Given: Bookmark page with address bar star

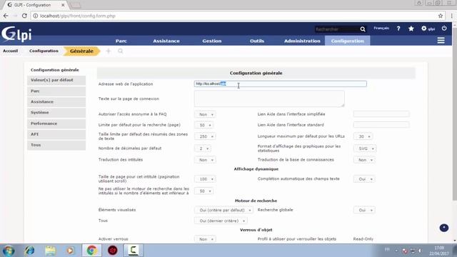Looking at the screenshot, I should 441,16.
